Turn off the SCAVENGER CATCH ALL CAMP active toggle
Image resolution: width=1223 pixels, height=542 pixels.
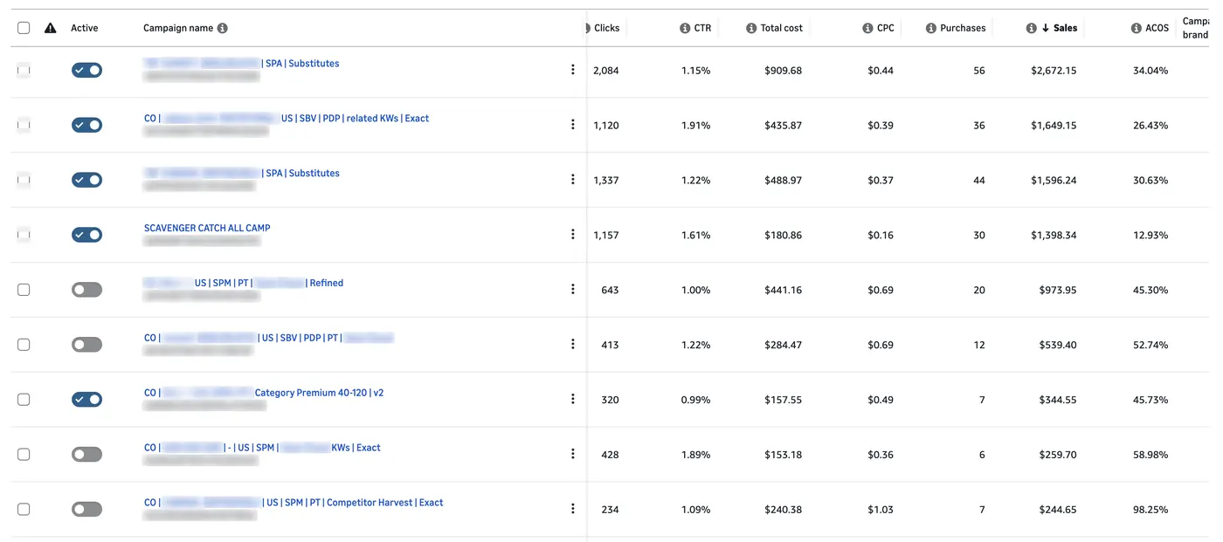click(x=86, y=235)
